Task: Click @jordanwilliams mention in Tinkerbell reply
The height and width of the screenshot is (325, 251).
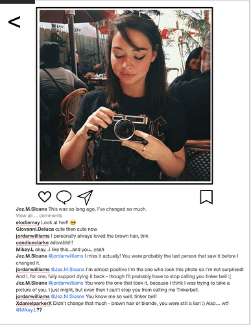Action: tap(66, 283)
